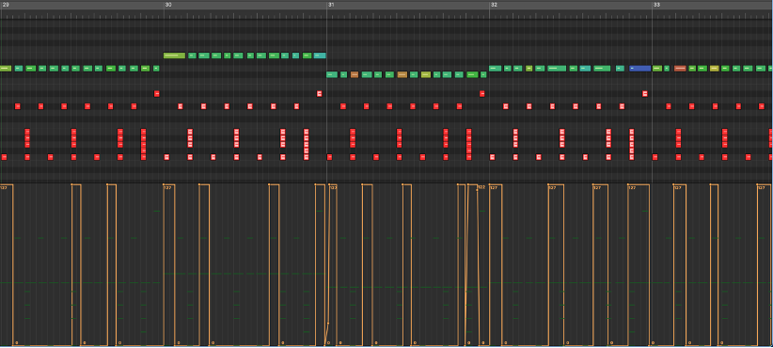
Task: Click bar 29 marker in the ruler
Action: tap(6, 5)
